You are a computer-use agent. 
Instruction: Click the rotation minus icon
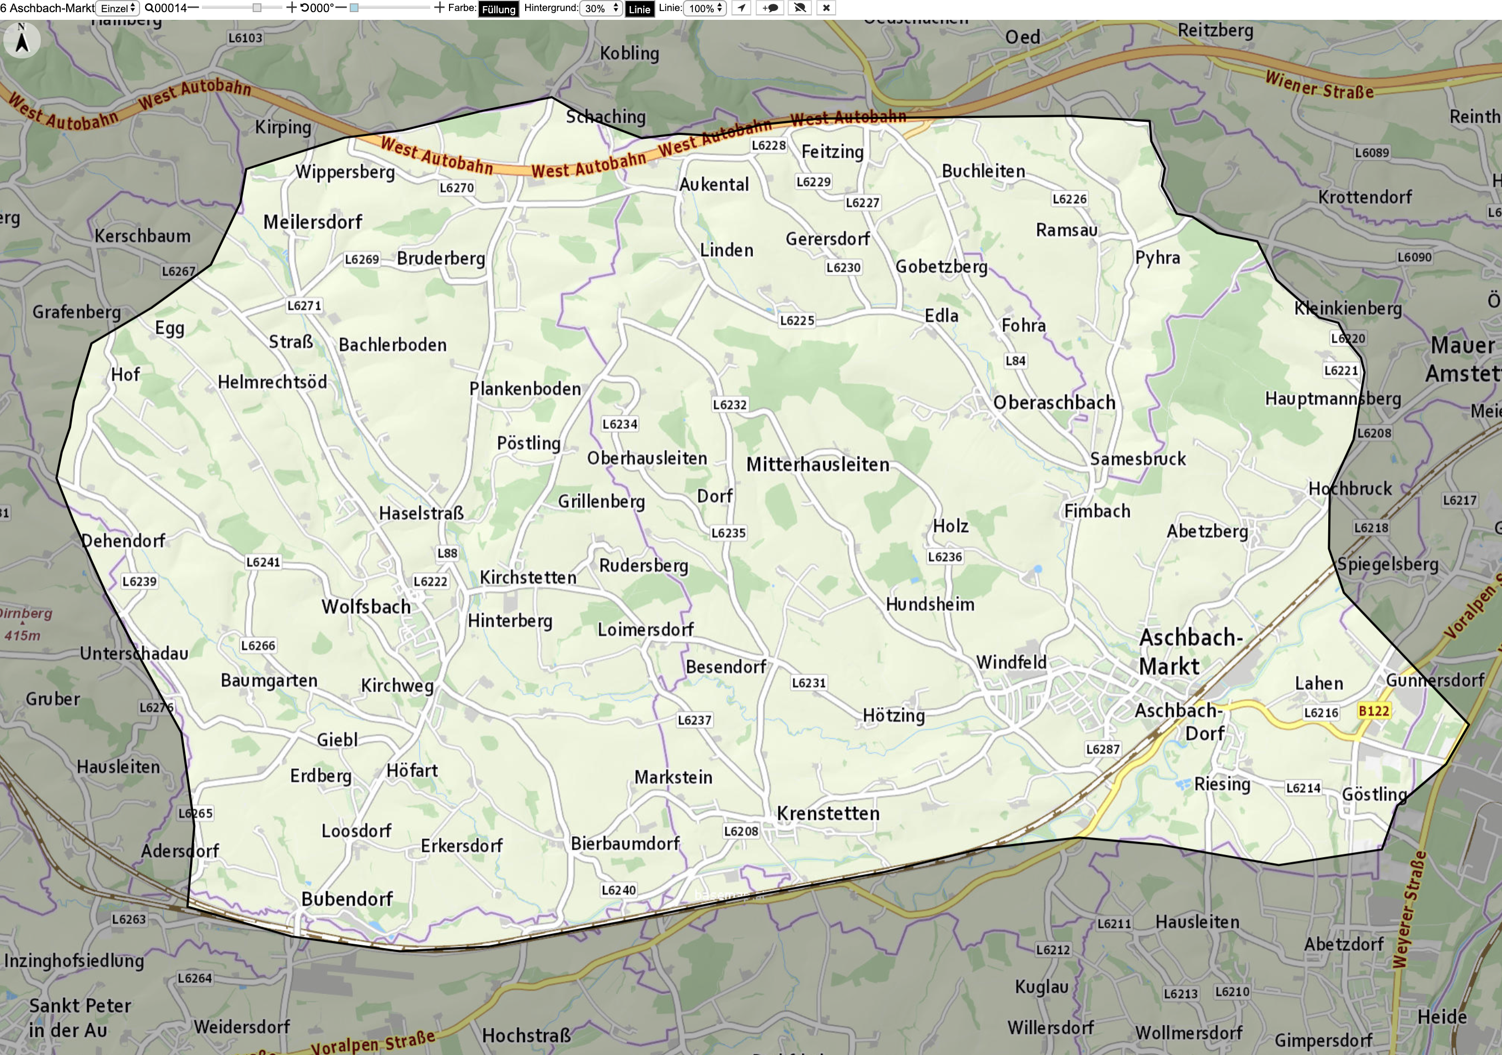click(341, 8)
